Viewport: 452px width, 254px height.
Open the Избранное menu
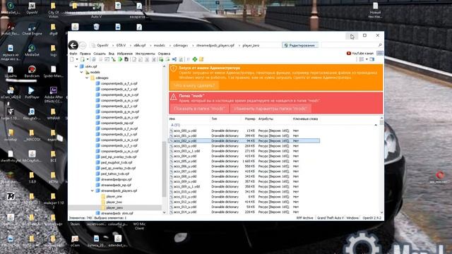point(125,54)
